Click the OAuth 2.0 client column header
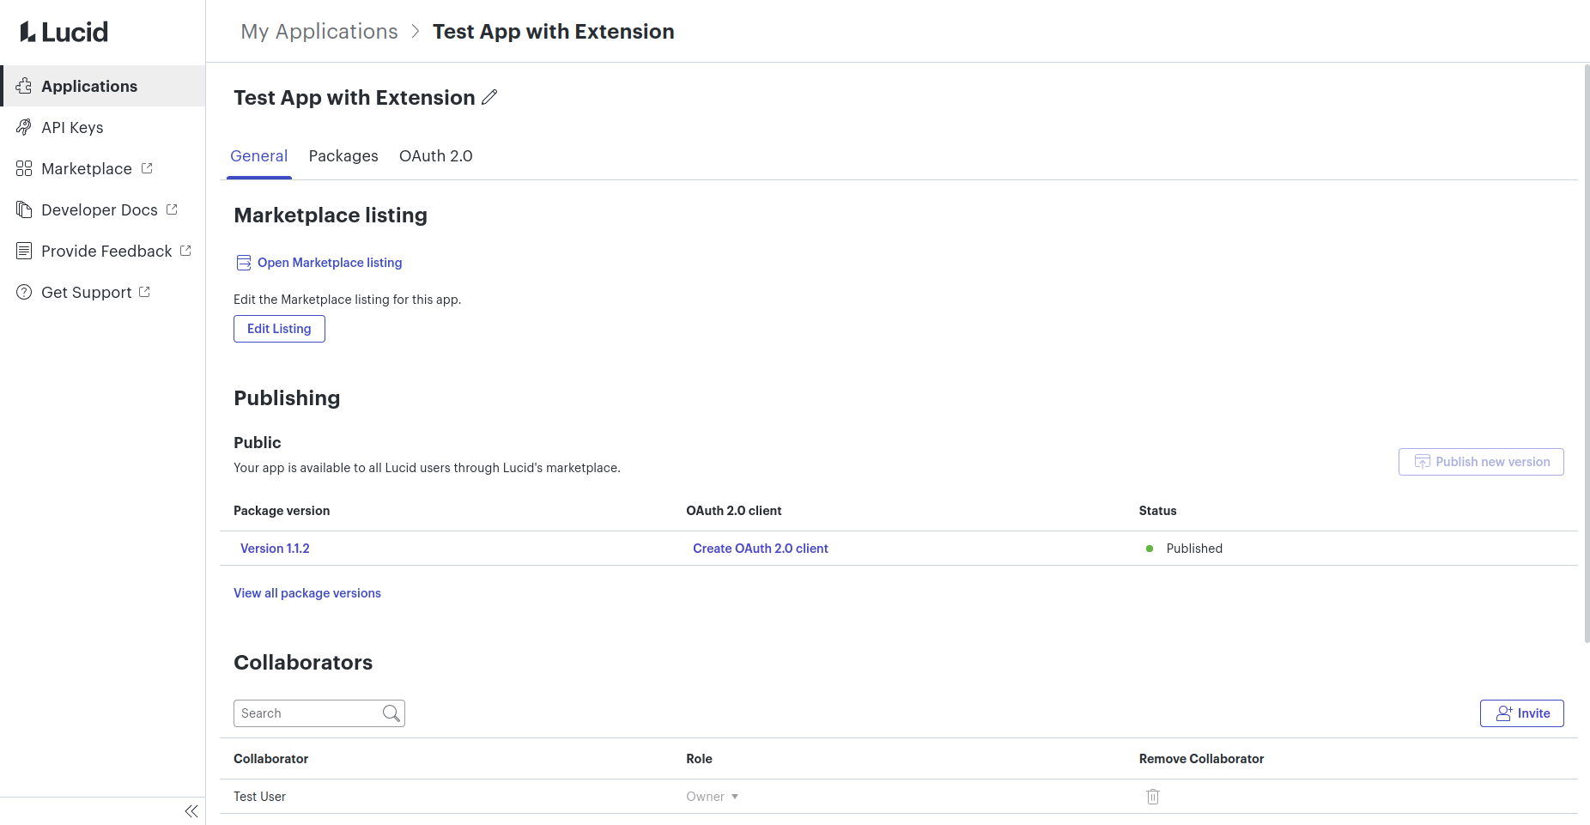The image size is (1590, 825). pos(734,511)
